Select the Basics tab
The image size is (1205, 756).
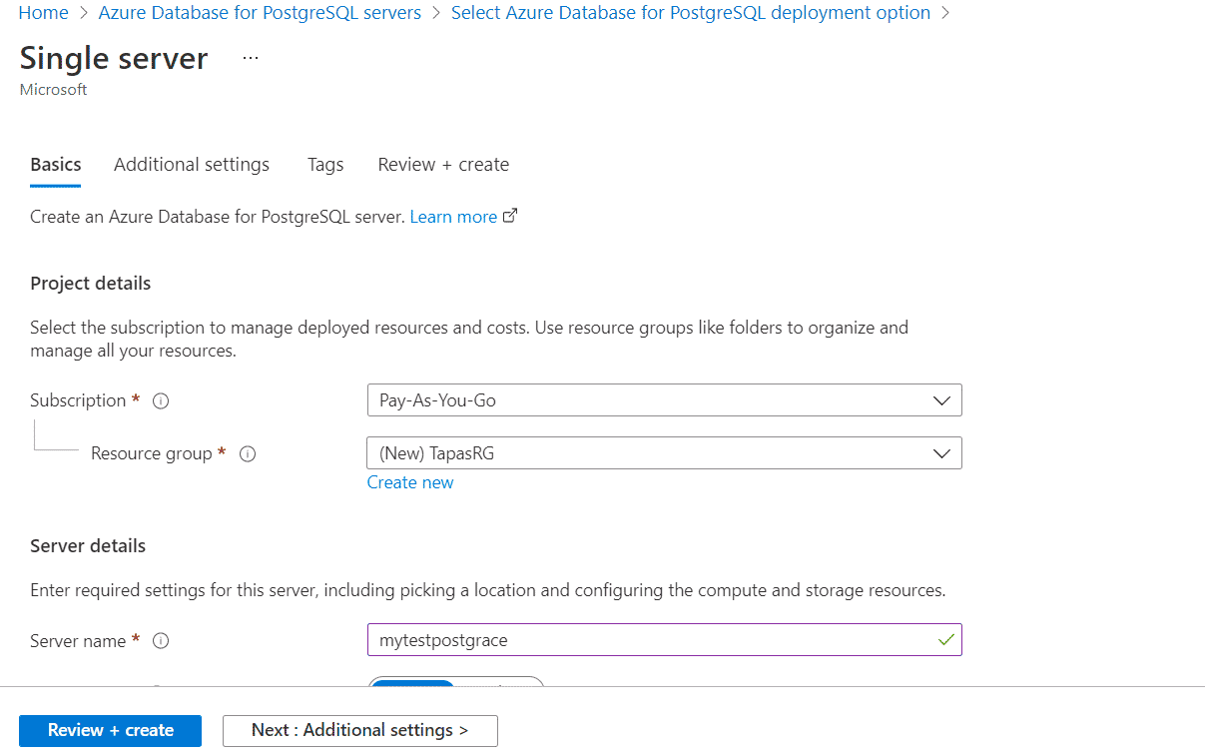(55, 164)
